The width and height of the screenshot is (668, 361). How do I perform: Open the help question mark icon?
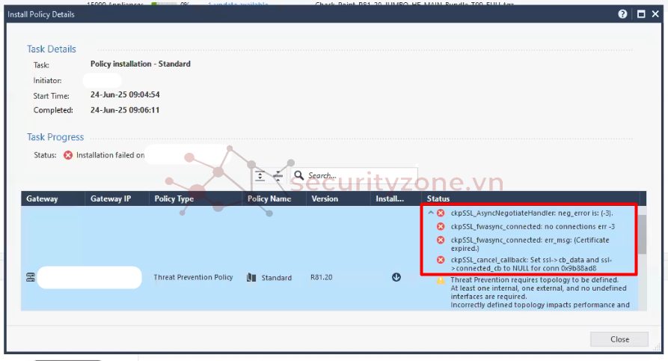[622, 14]
